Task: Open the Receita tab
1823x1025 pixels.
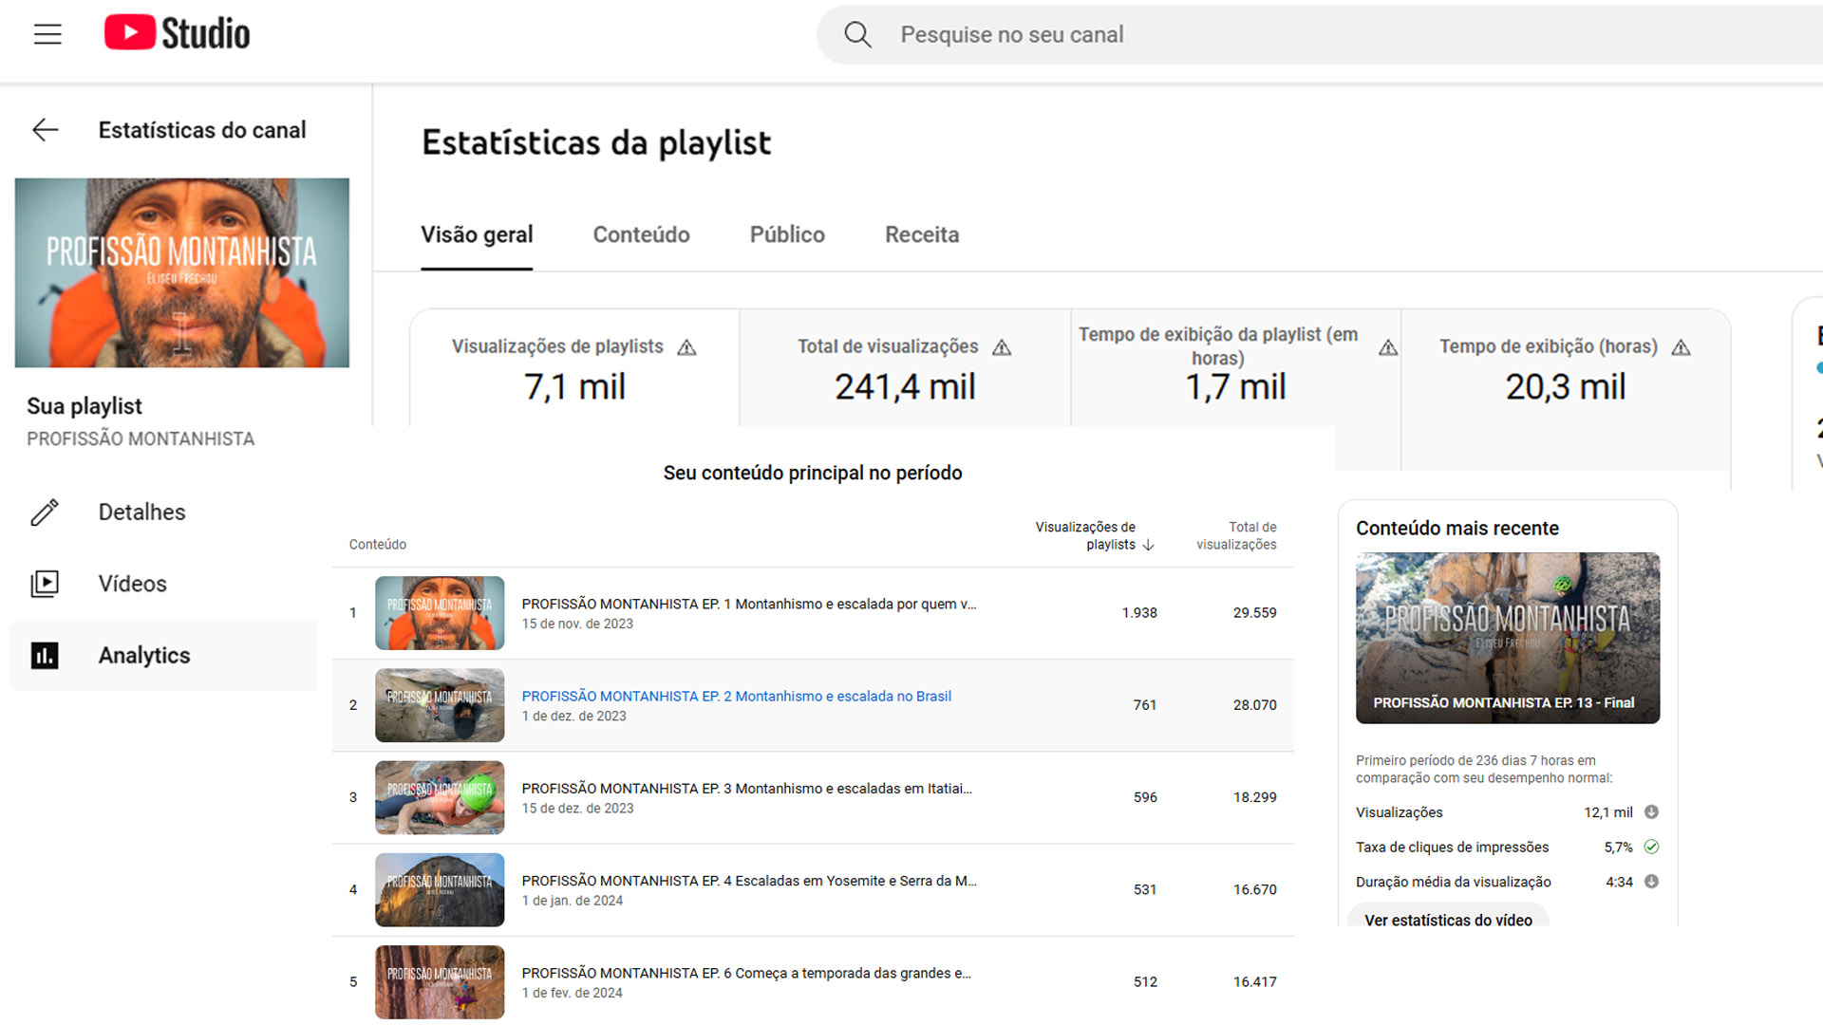Action: click(x=921, y=234)
